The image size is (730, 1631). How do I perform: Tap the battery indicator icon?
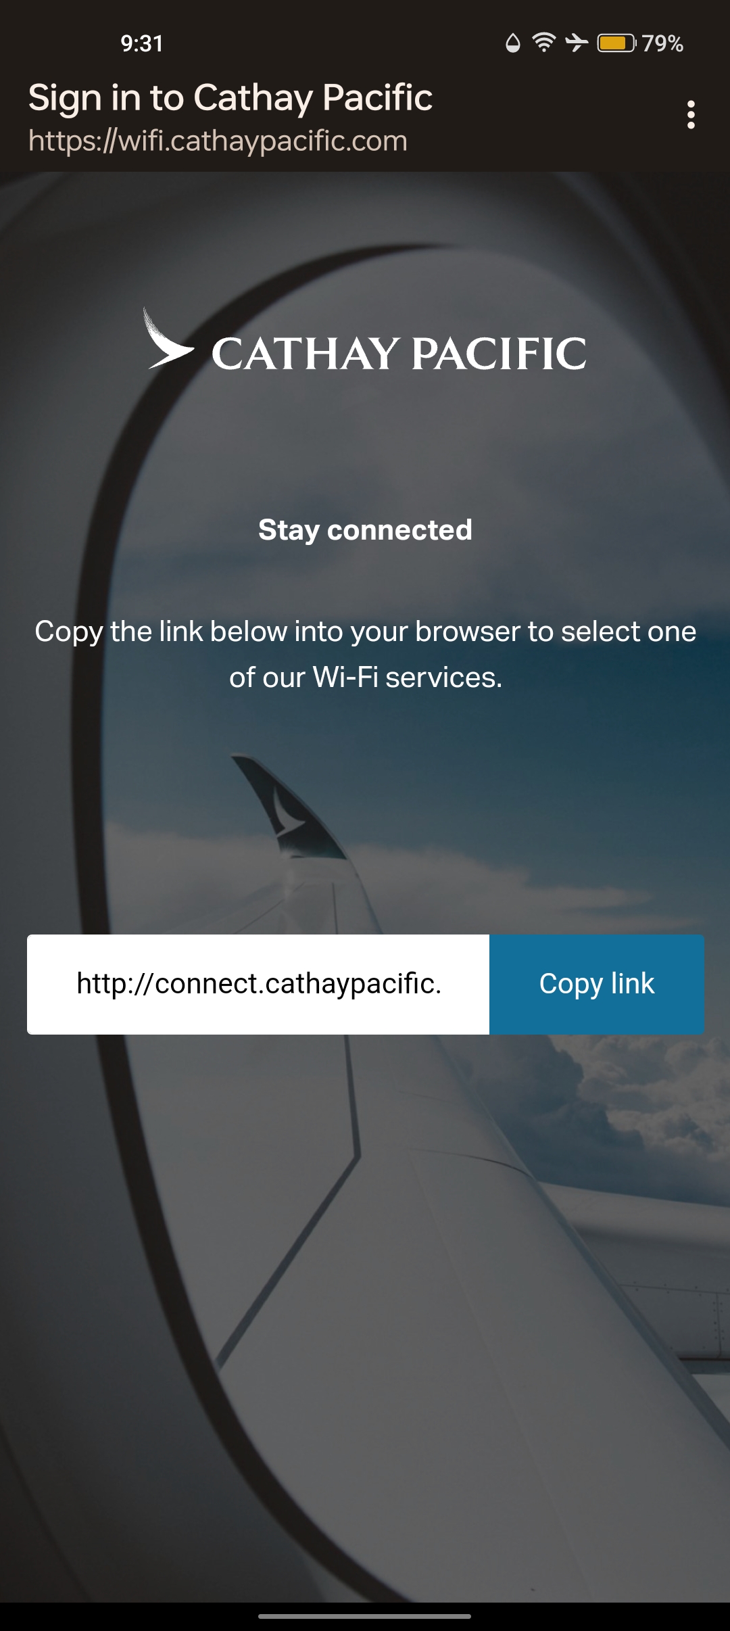(x=616, y=43)
